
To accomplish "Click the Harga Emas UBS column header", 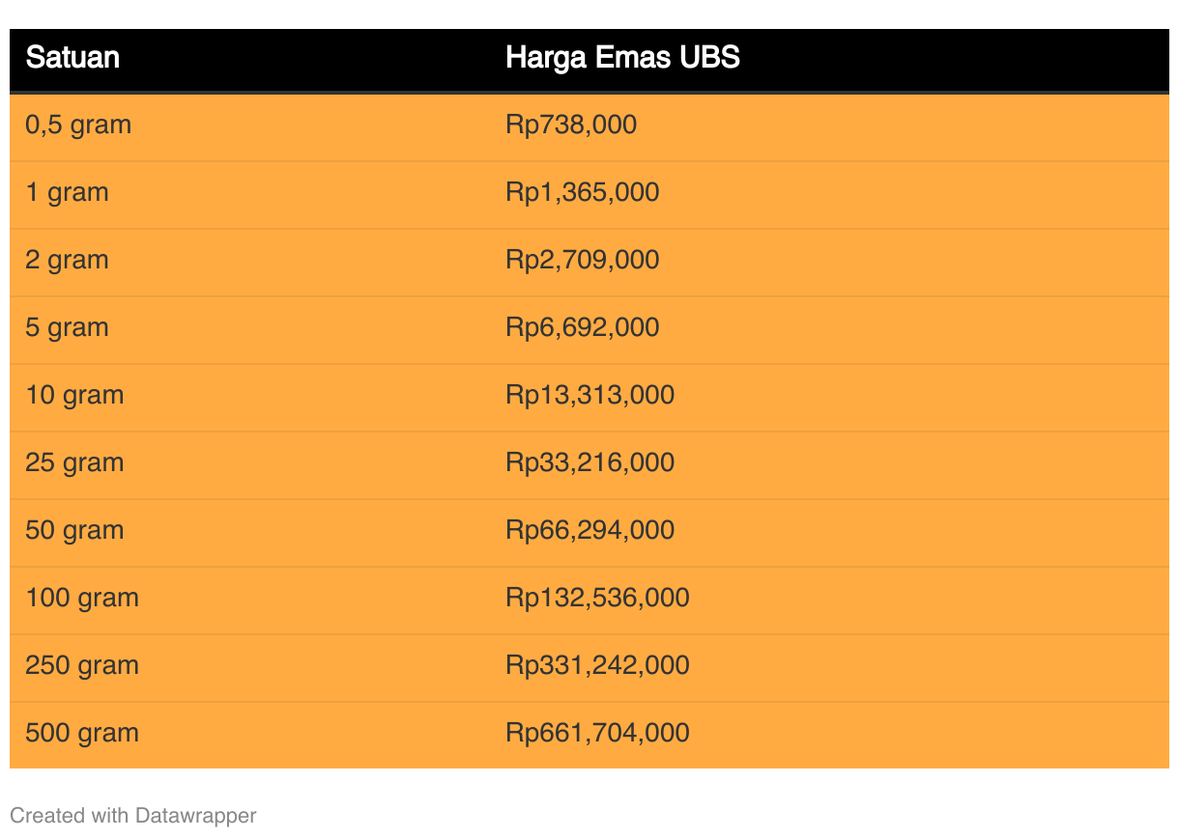I will coord(622,58).
